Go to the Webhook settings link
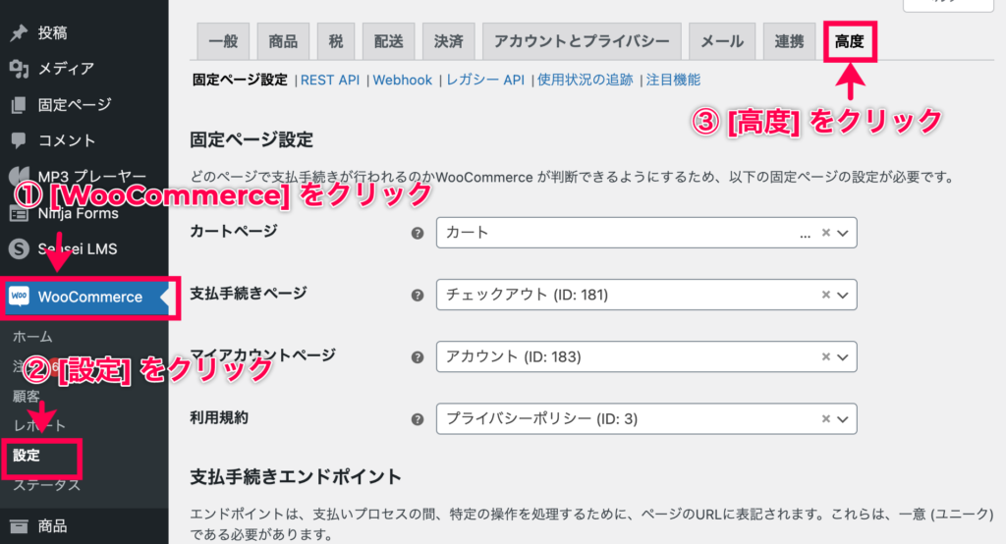 402,81
